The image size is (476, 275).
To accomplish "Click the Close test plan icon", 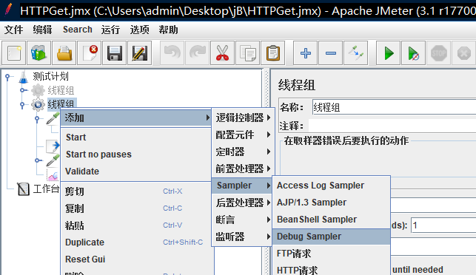I will [x=90, y=53].
